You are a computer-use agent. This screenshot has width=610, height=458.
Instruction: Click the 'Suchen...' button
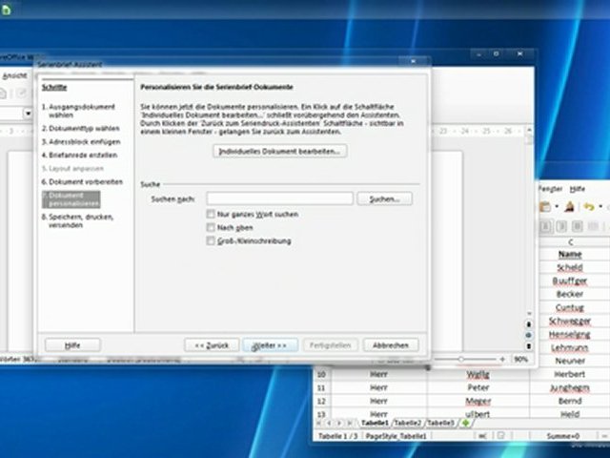coord(383,198)
